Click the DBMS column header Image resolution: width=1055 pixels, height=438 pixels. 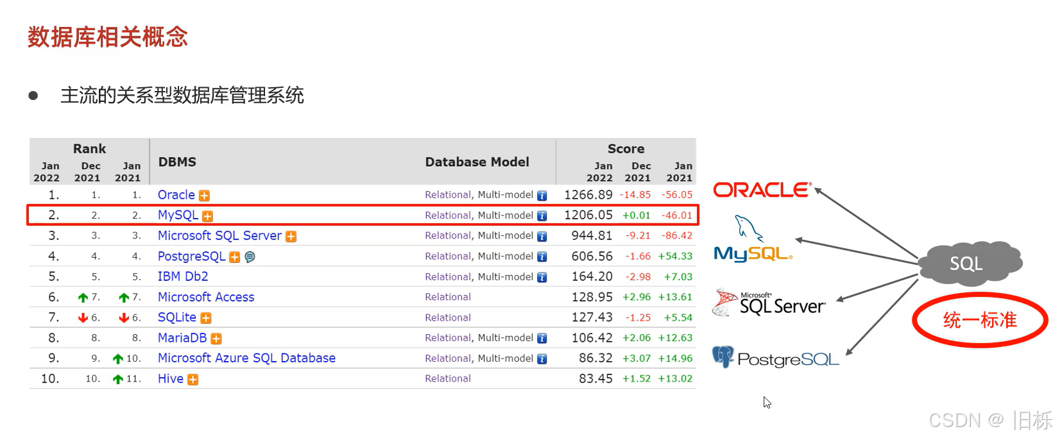coord(178,162)
